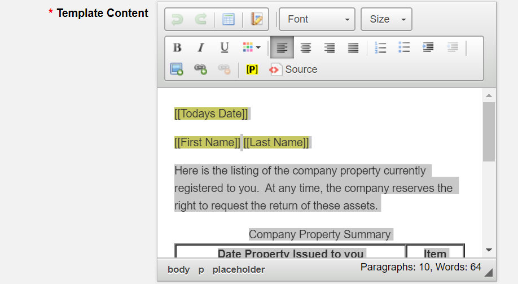Insert an image with the image icon

click(177, 69)
